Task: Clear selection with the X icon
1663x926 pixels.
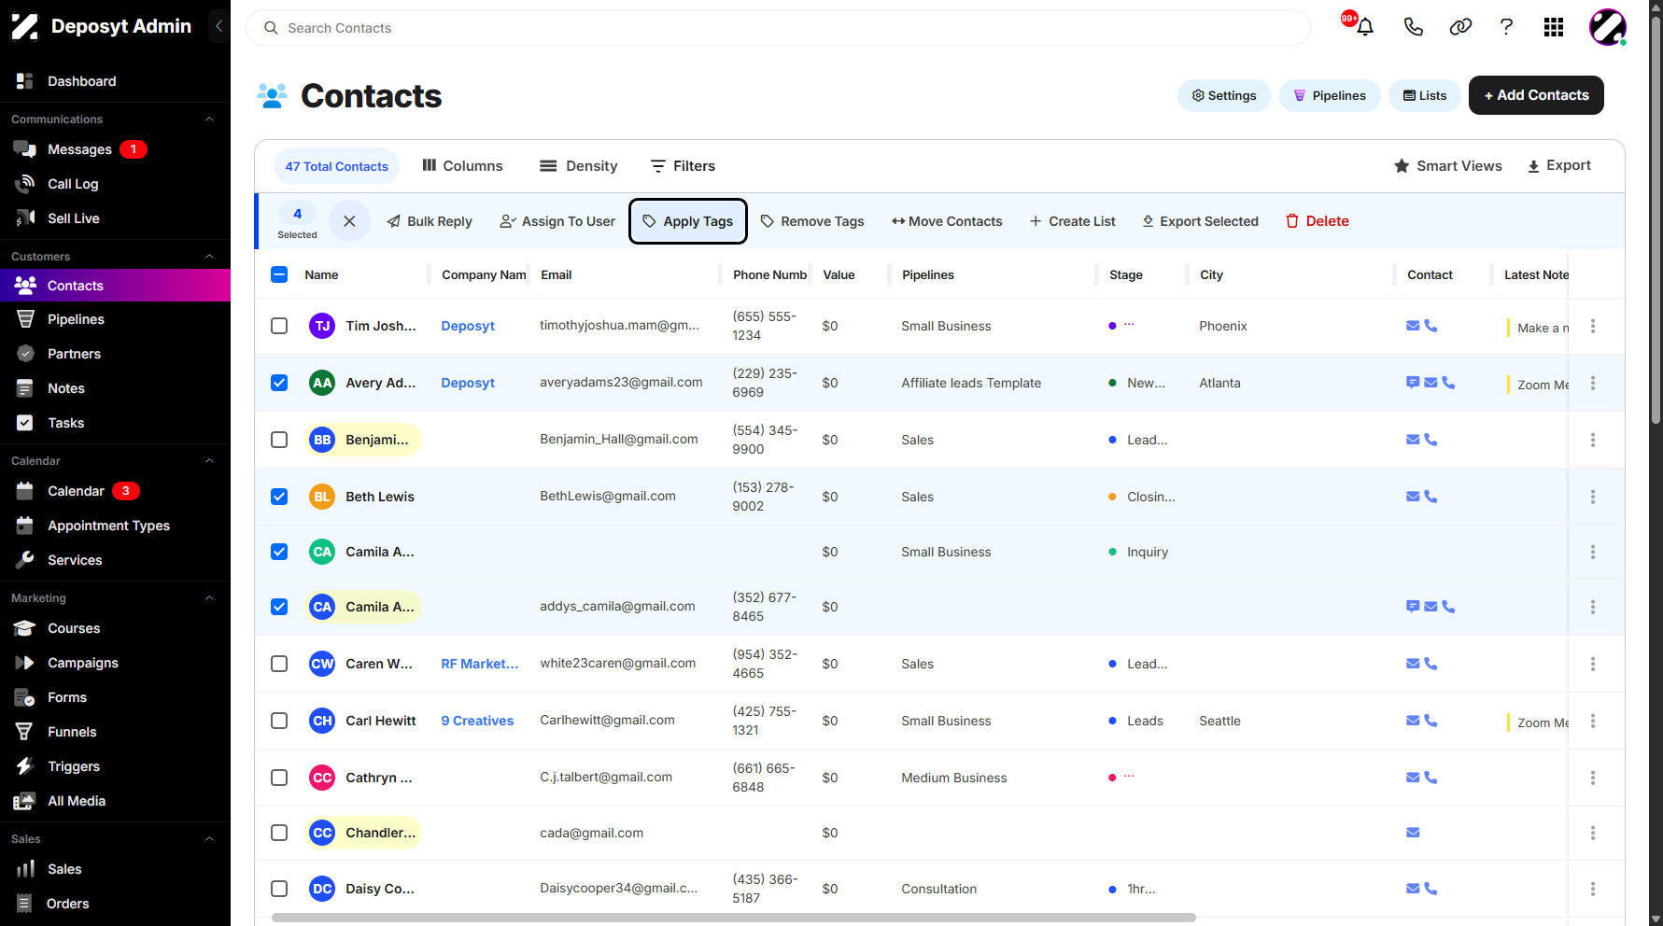Action: (x=349, y=221)
